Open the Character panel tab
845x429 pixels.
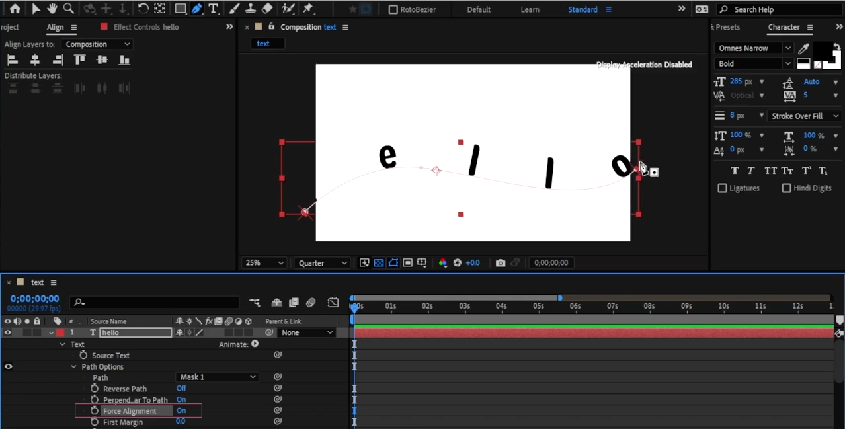pyautogui.click(x=784, y=27)
